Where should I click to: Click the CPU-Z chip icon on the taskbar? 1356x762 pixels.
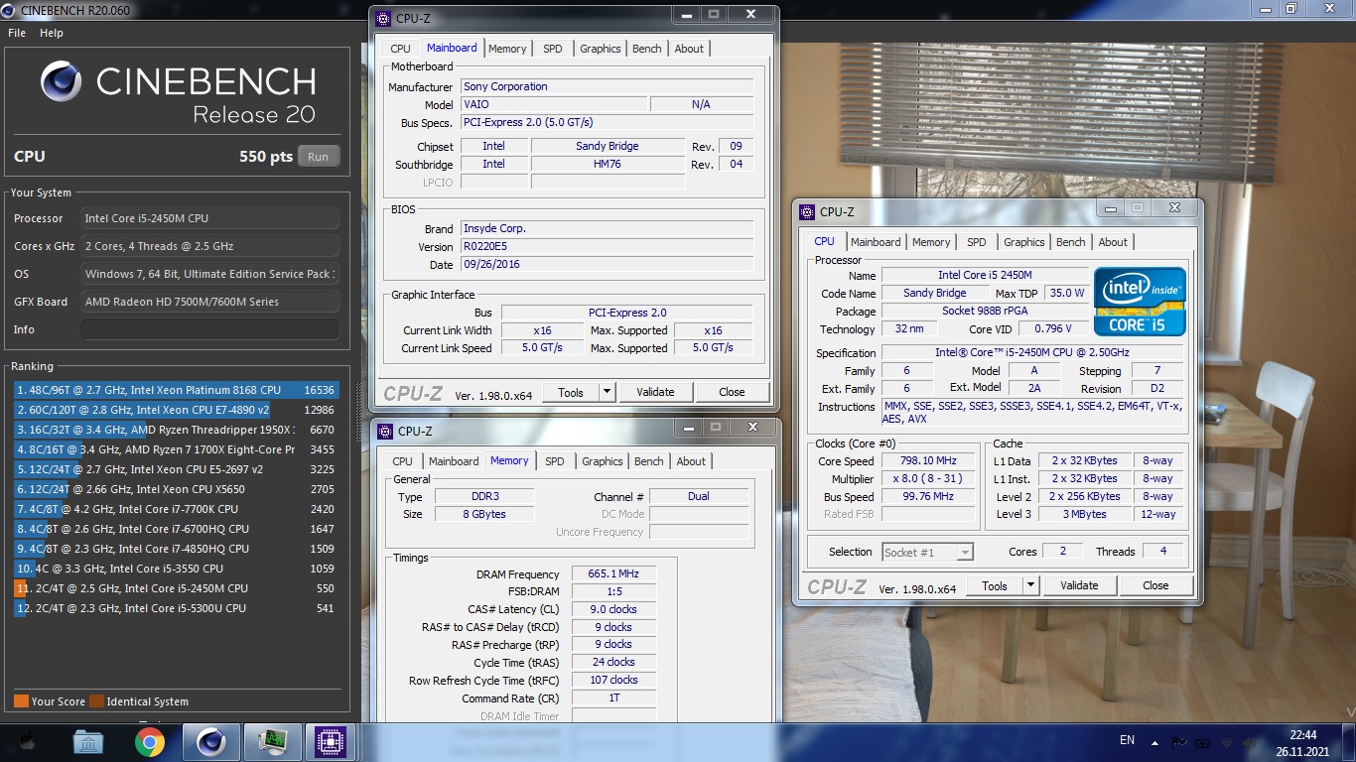coord(330,742)
